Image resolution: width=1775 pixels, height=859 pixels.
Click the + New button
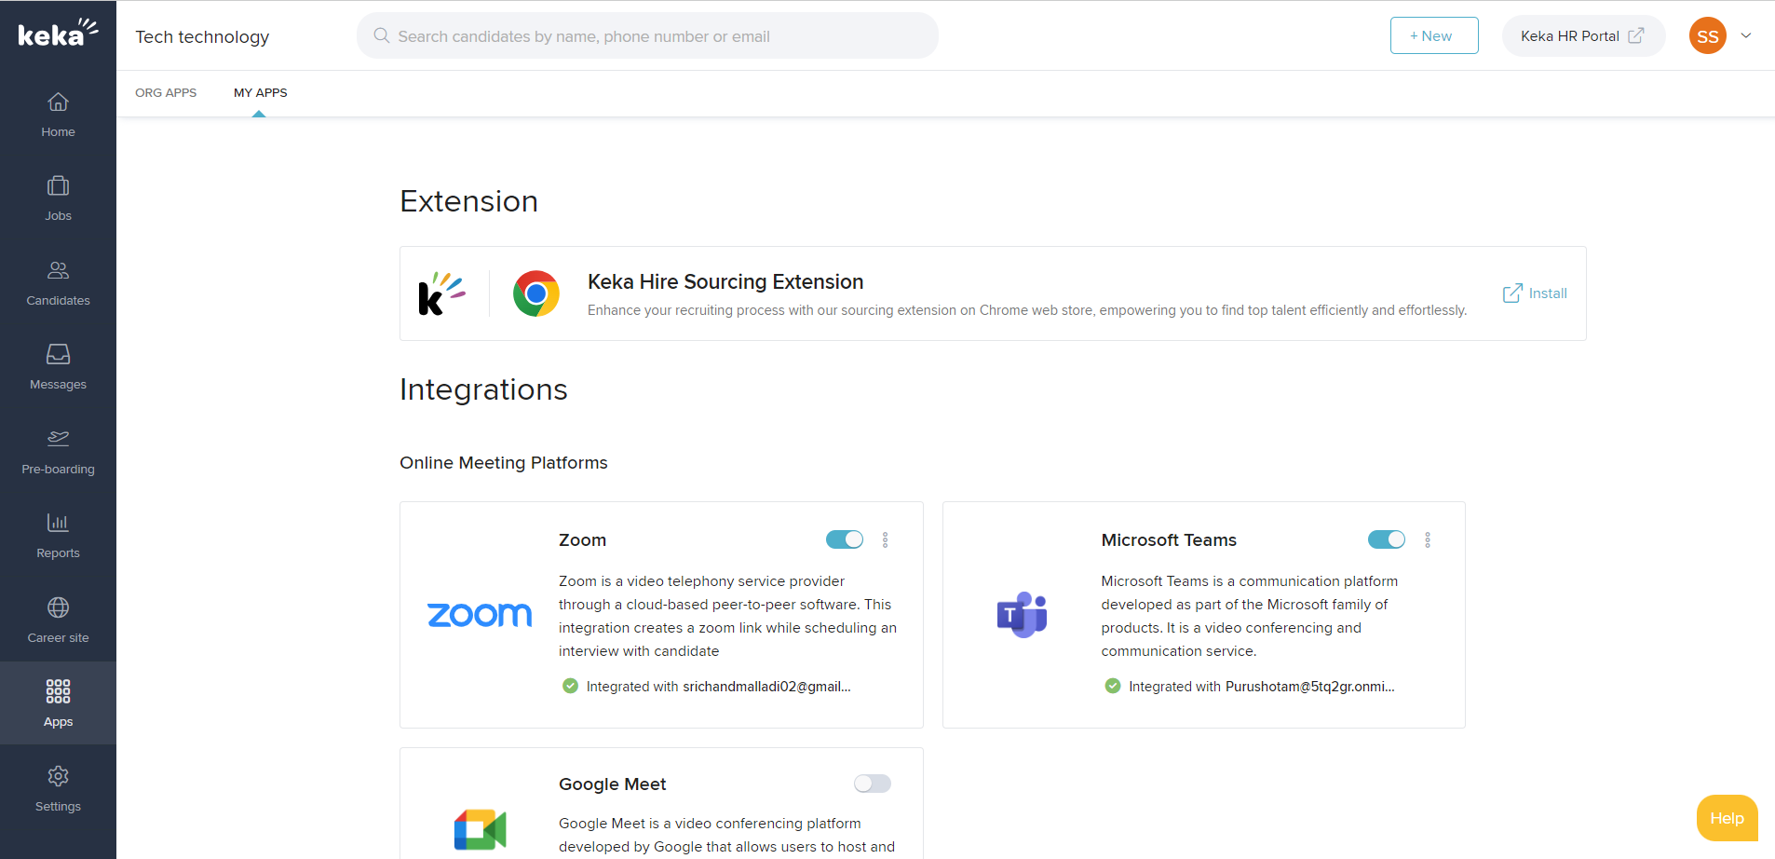click(x=1433, y=35)
